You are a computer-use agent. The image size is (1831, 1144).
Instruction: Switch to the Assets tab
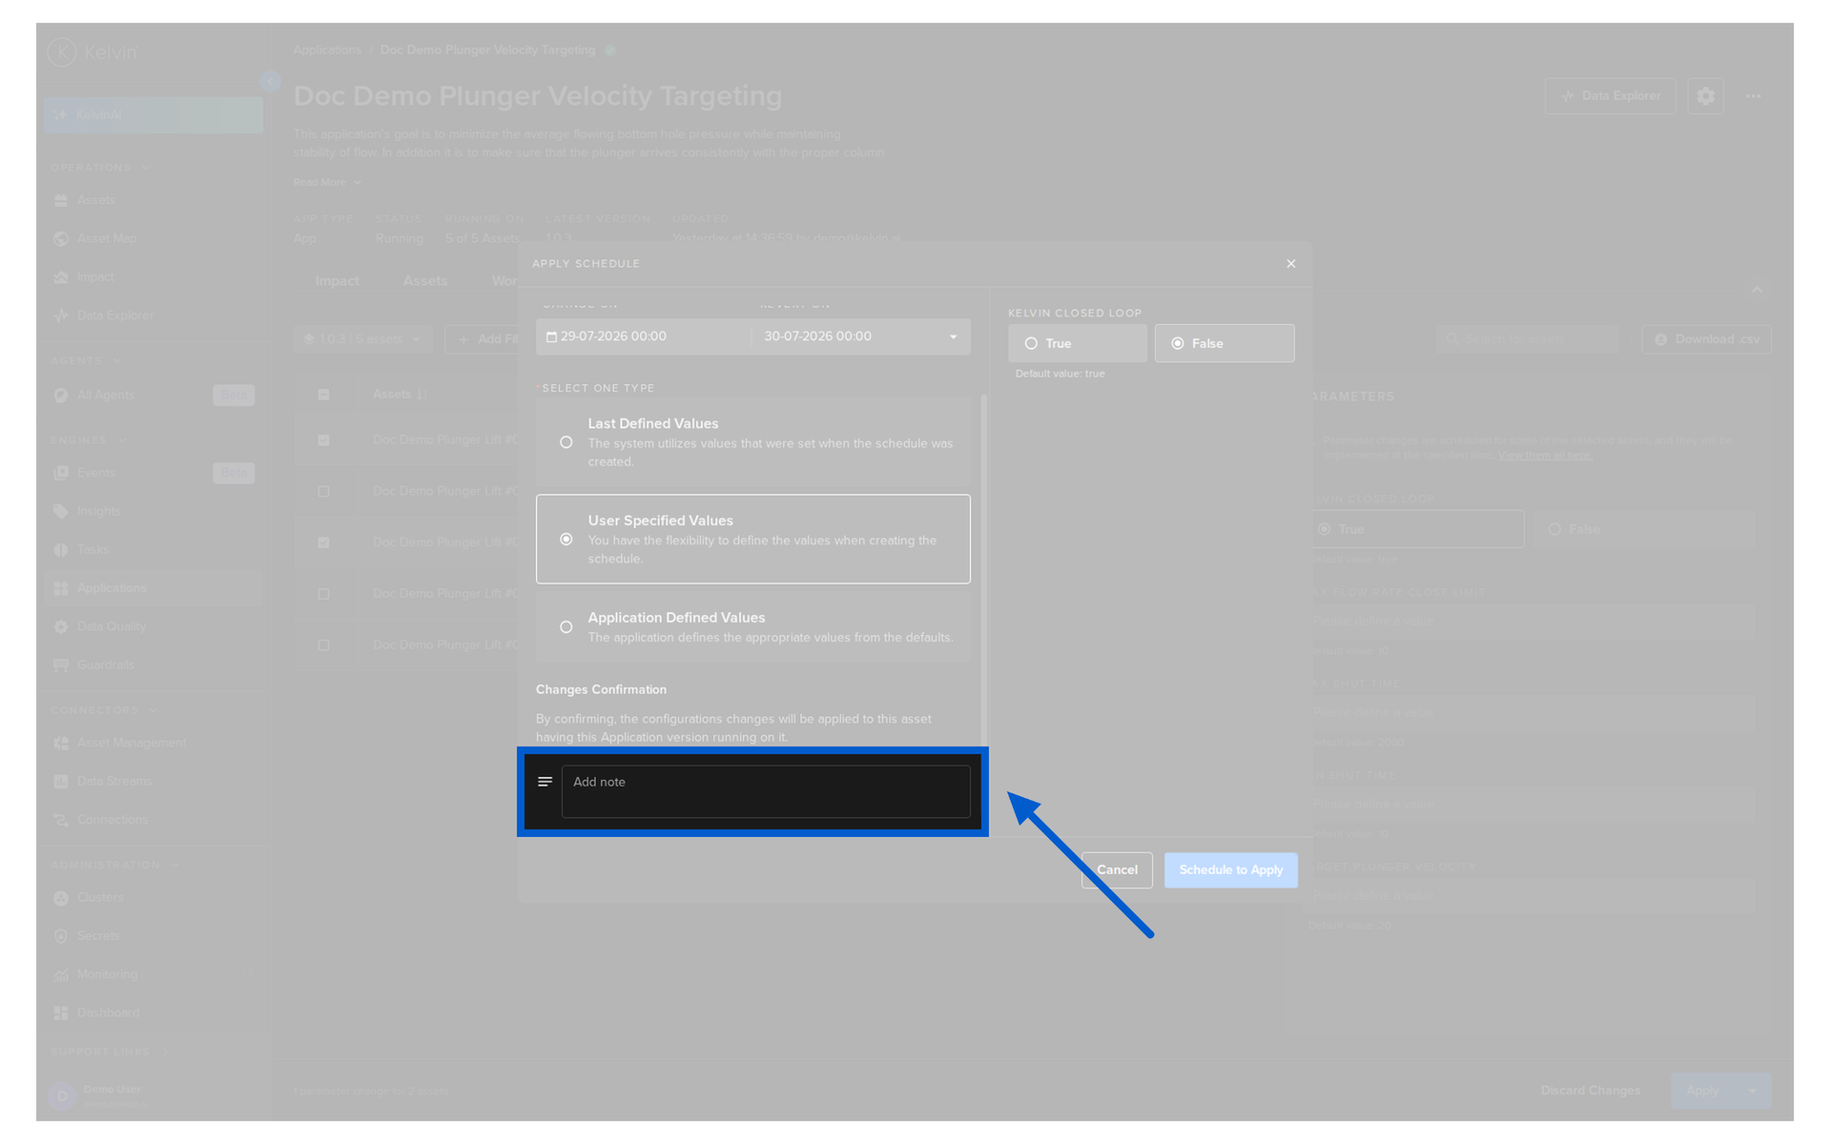point(425,281)
